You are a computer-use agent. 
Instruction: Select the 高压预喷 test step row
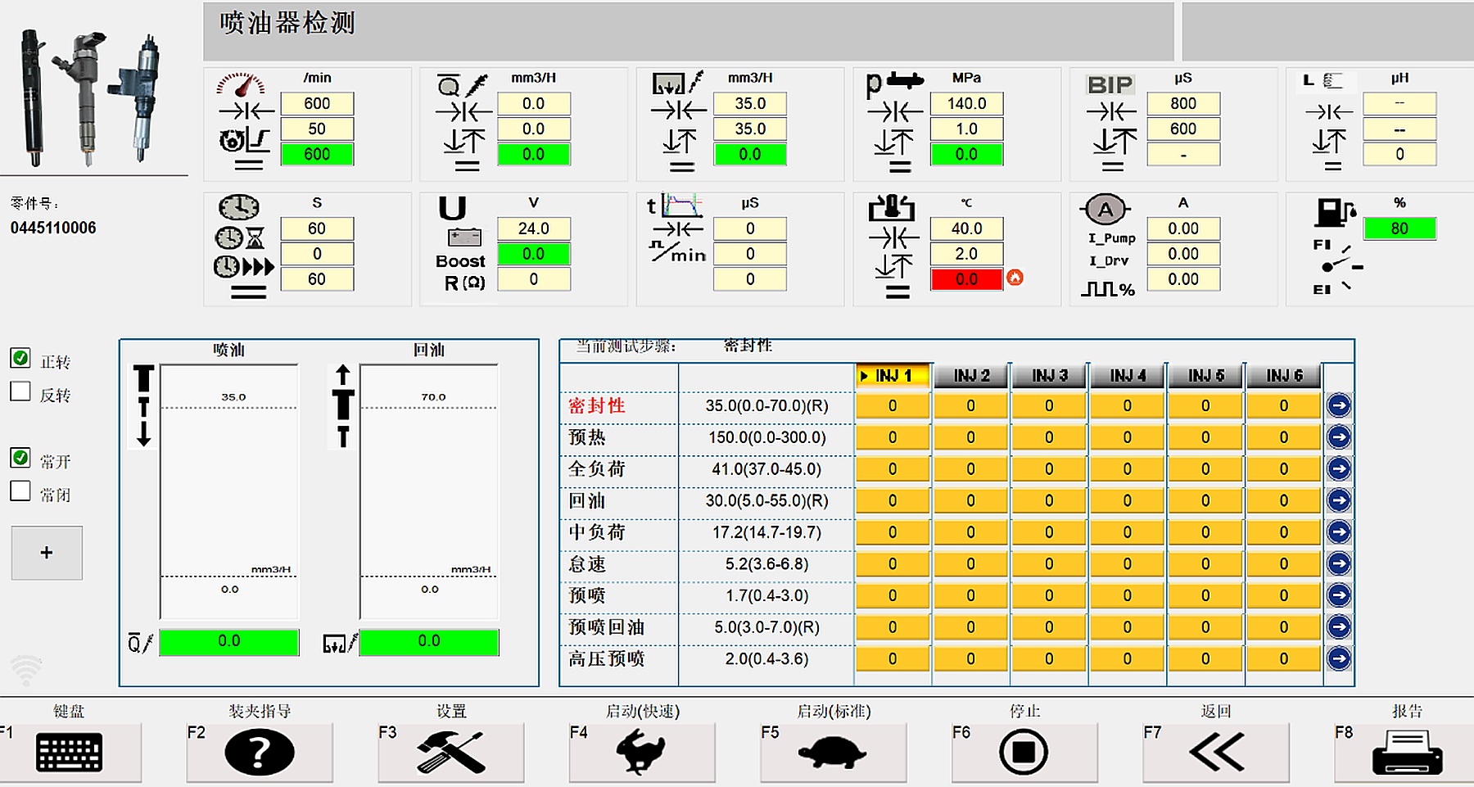tap(607, 658)
